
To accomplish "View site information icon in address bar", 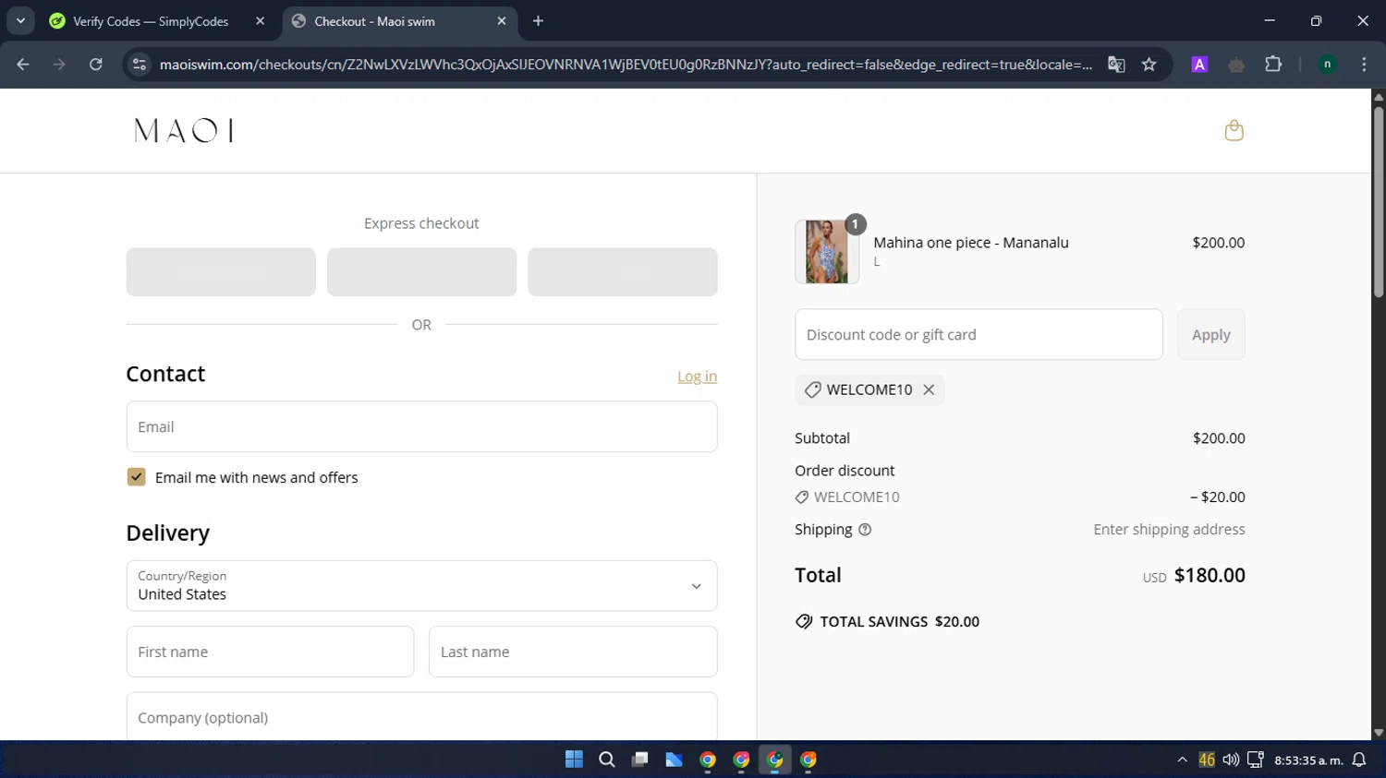I will 140,65.
